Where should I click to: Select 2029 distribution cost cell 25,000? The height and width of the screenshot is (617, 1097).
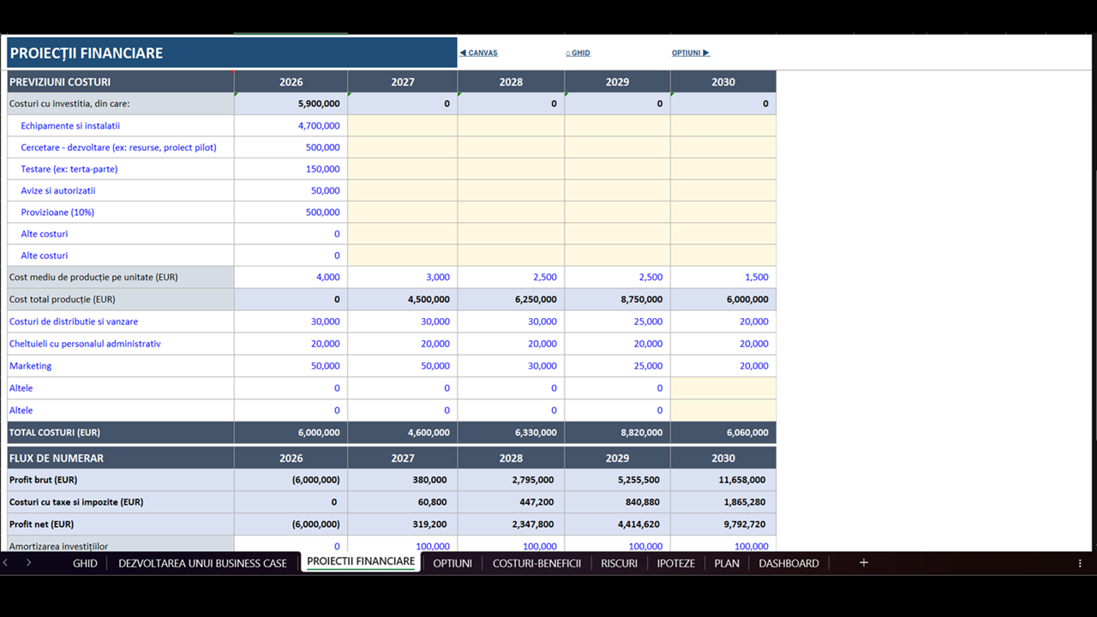click(617, 322)
